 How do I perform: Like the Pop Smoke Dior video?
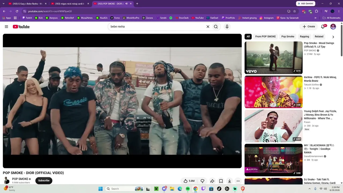189,181
